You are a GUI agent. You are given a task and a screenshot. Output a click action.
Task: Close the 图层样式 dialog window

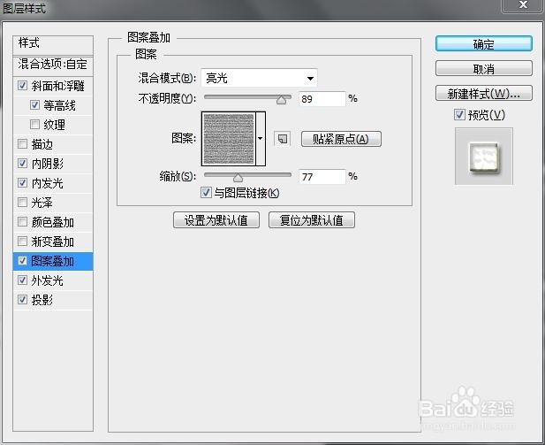click(x=523, y=5)
